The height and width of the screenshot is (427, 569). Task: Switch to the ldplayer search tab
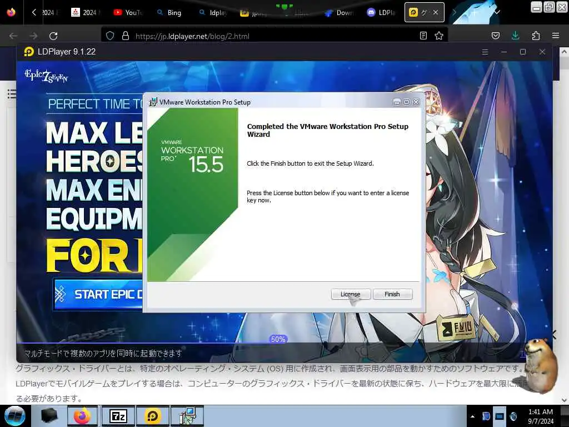click(213, 12)
